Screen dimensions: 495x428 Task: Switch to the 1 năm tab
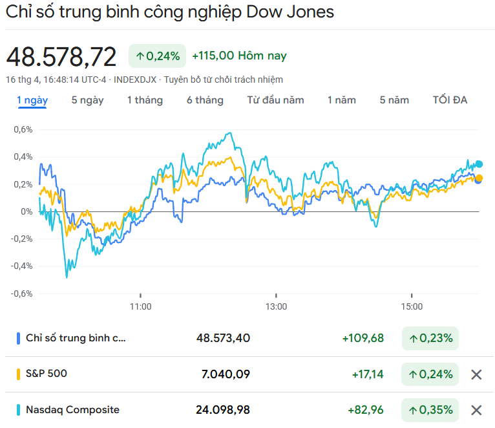click(x=341, y=100)
